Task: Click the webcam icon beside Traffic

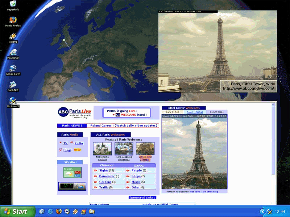Action: point(95,187)
